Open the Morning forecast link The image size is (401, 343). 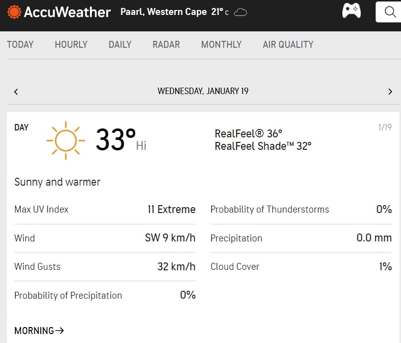tap(39, 331)
